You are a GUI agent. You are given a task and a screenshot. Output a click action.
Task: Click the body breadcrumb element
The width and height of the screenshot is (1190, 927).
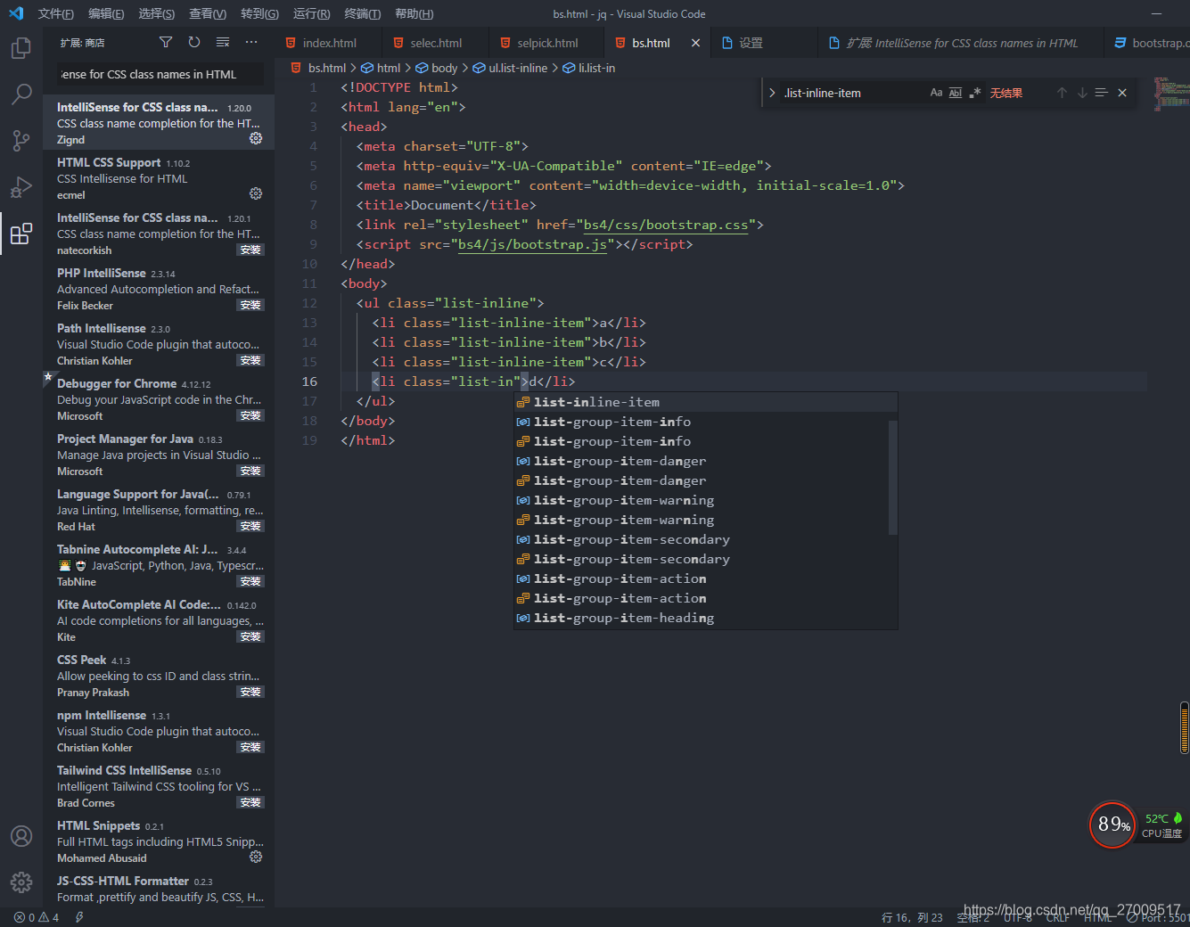pyautogui.click(x=437, y=68)
